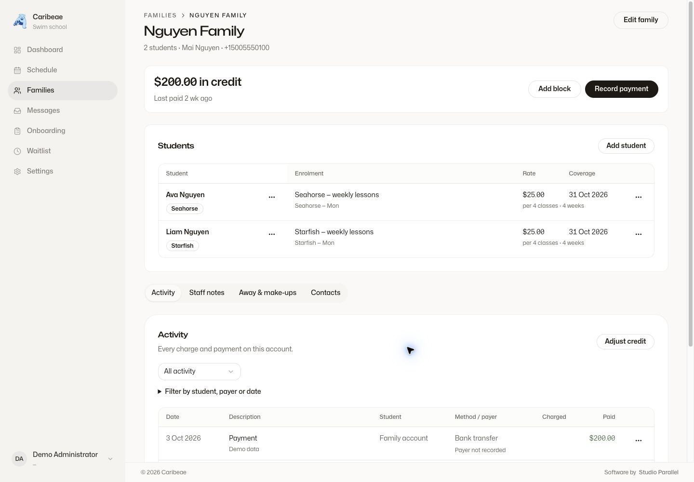Click the Add student button
The image size is (694, 482).
coord(626,146)
